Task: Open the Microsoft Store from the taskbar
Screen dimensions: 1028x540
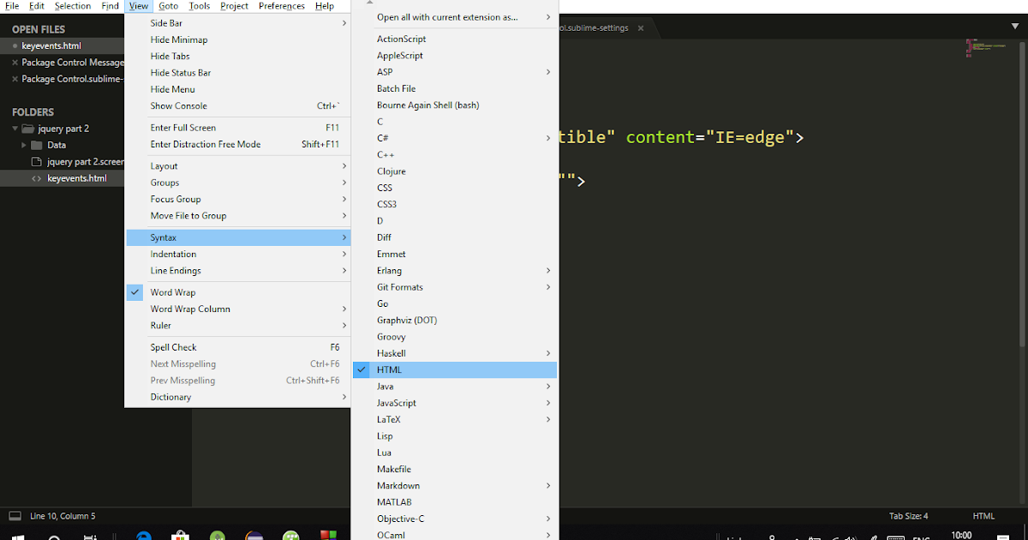Action: click(x=181, y=536)
